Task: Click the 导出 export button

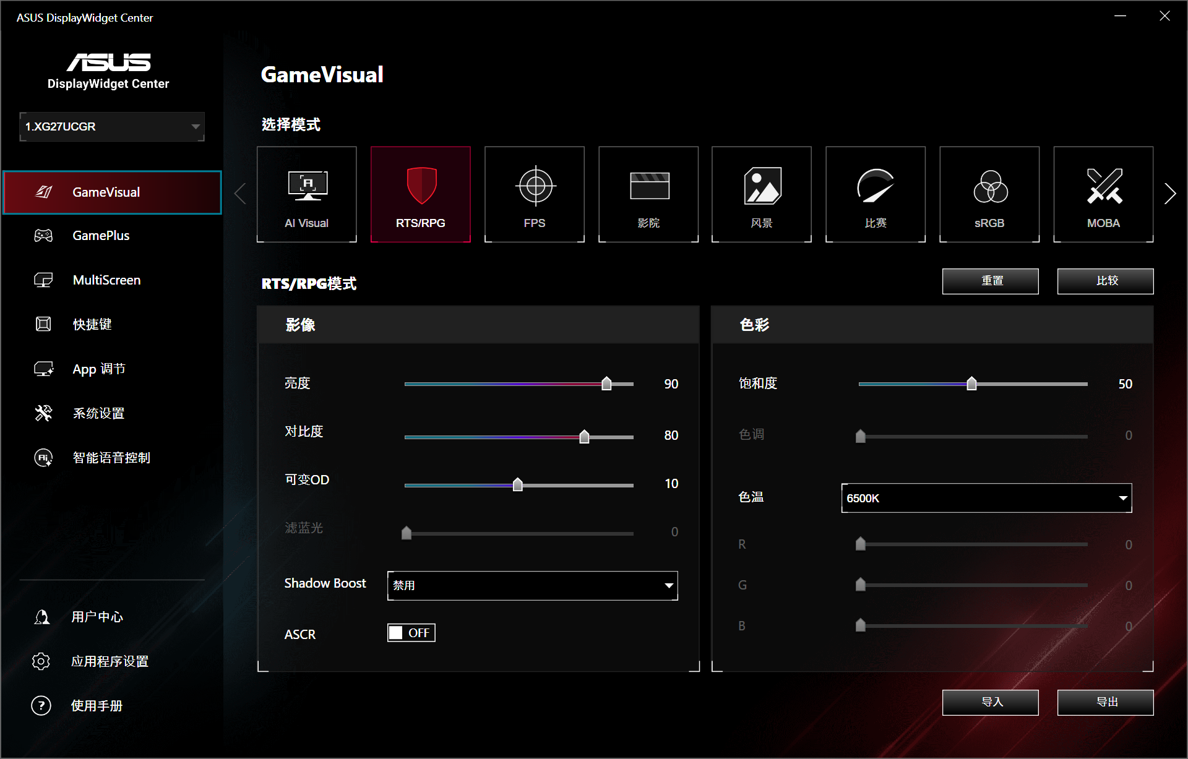Action: click(x=1105, y=702)
